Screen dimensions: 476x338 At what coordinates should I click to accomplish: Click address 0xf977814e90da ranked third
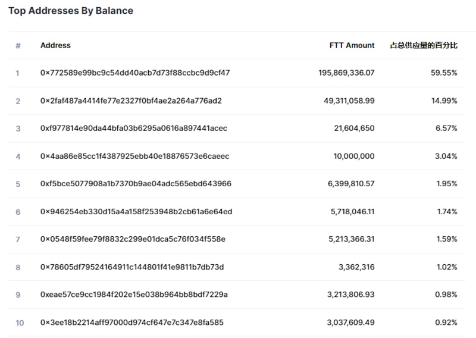click(134, 129)
